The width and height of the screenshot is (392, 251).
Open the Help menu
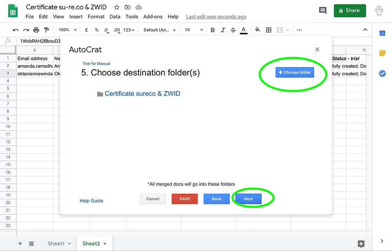(173, 17)
